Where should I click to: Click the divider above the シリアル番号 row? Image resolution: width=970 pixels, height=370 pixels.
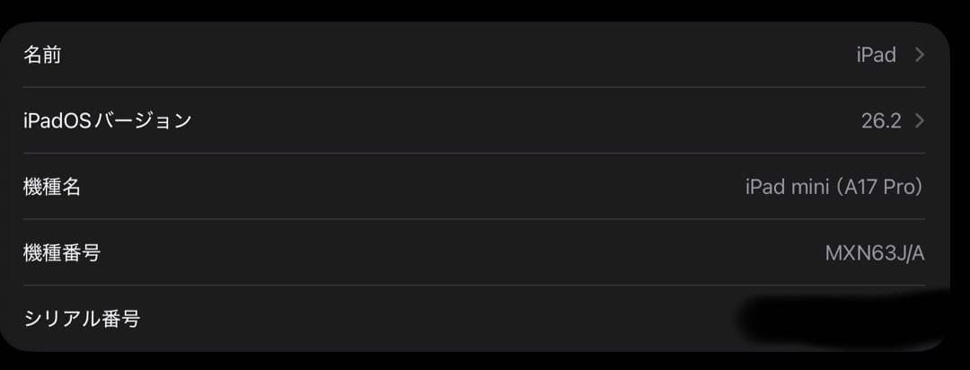(x=473, y=286)
